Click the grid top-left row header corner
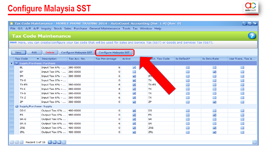This screenshot has height=148, width=266. [x=11, y=59]
